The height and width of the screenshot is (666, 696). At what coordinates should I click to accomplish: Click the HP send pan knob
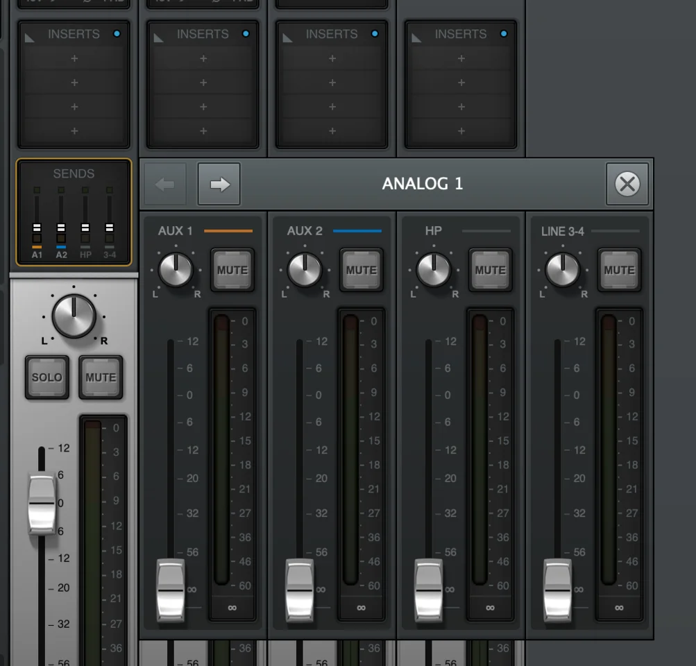[x=434, y=270]
